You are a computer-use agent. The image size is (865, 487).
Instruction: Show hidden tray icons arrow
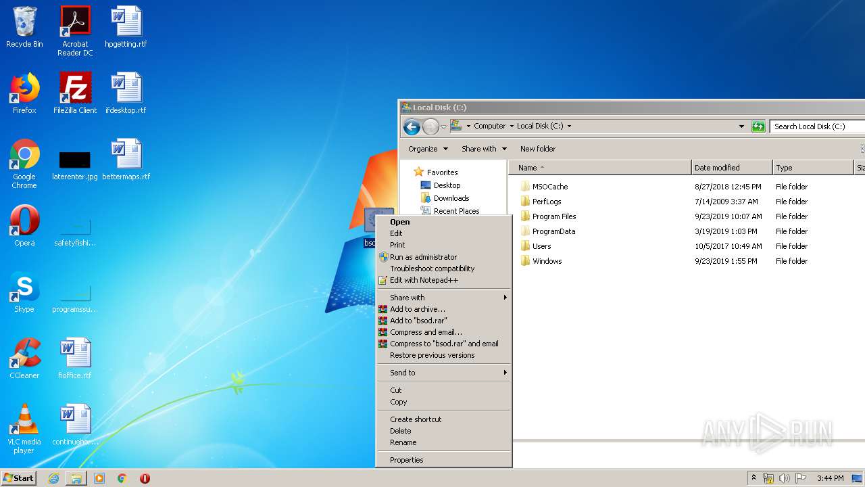(x=753, y=478)
